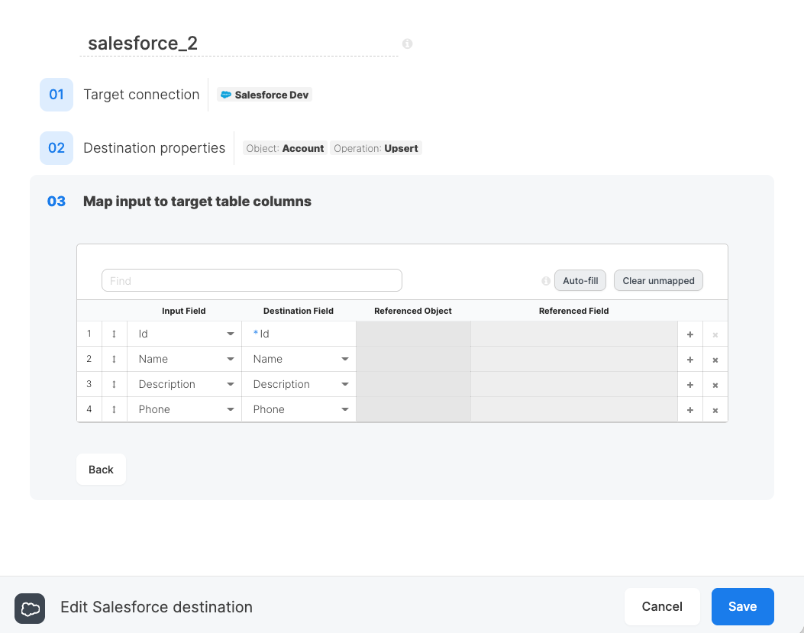Click the drag reorder icon on the Id row

click(x=115, y=334)
